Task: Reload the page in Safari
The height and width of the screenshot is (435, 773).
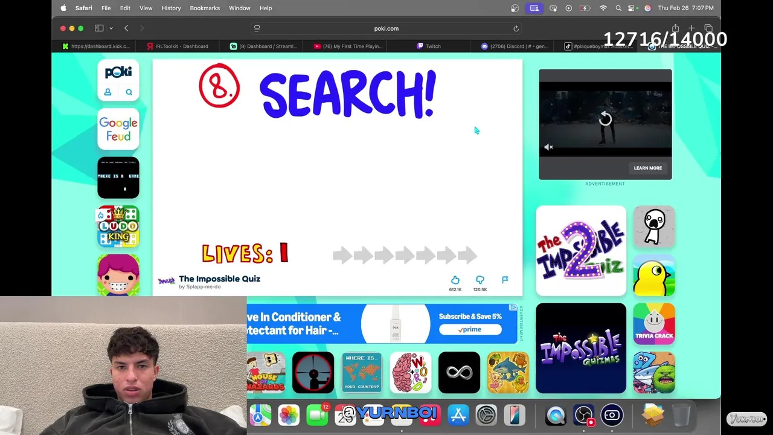Action: (516, 28)
